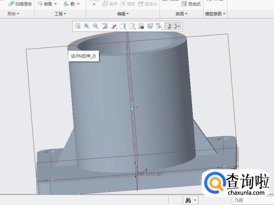Click the Zoom In magnifier icon

pyautogui.click(x=86, y=26)
